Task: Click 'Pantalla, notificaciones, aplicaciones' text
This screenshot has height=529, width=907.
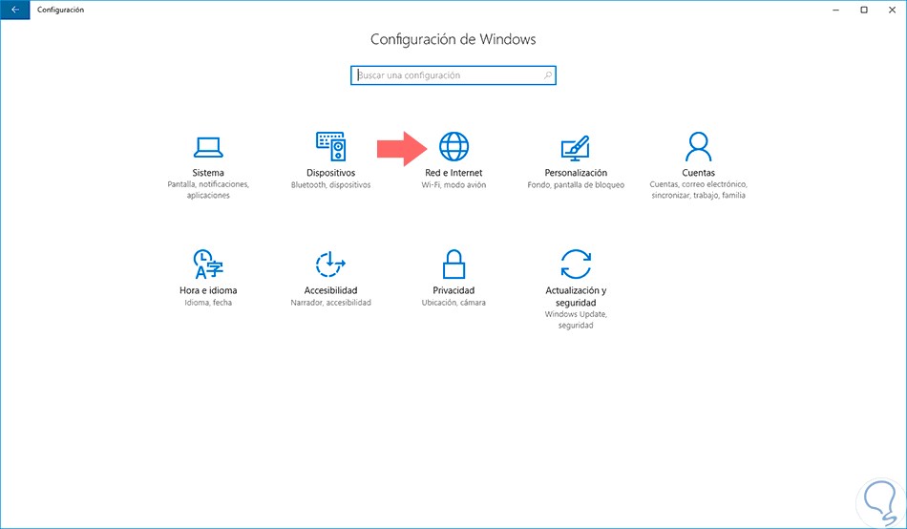Action: (x=208, y=190)
